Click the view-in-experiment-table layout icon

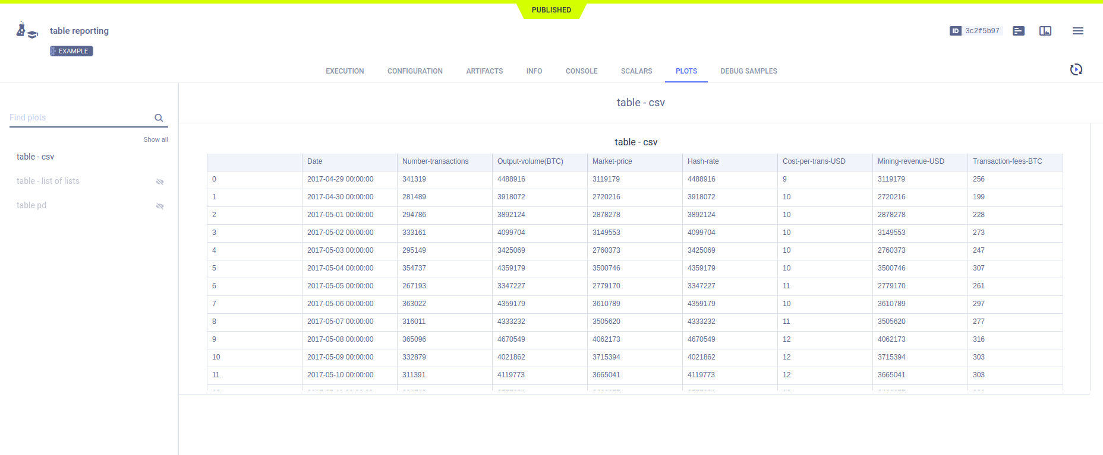point(1045,31)
